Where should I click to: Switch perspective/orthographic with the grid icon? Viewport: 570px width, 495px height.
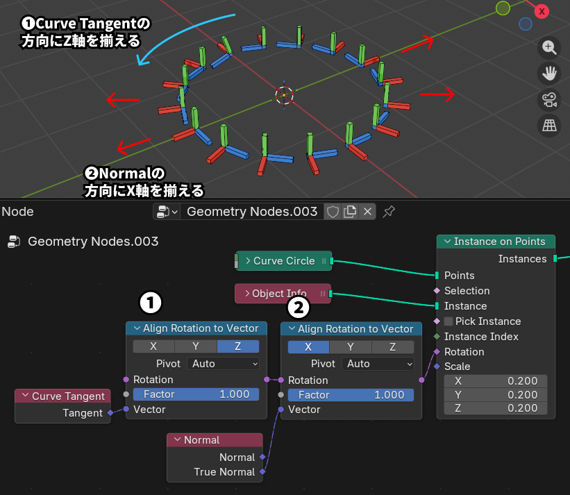tap(549, 125)
